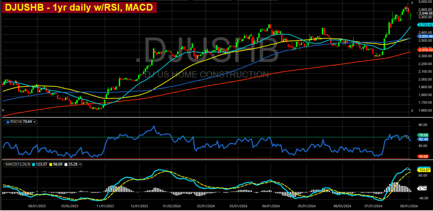Click the cyan MACD line color swatch
This screenshot has width=433, height=211.
coord(33,165)
